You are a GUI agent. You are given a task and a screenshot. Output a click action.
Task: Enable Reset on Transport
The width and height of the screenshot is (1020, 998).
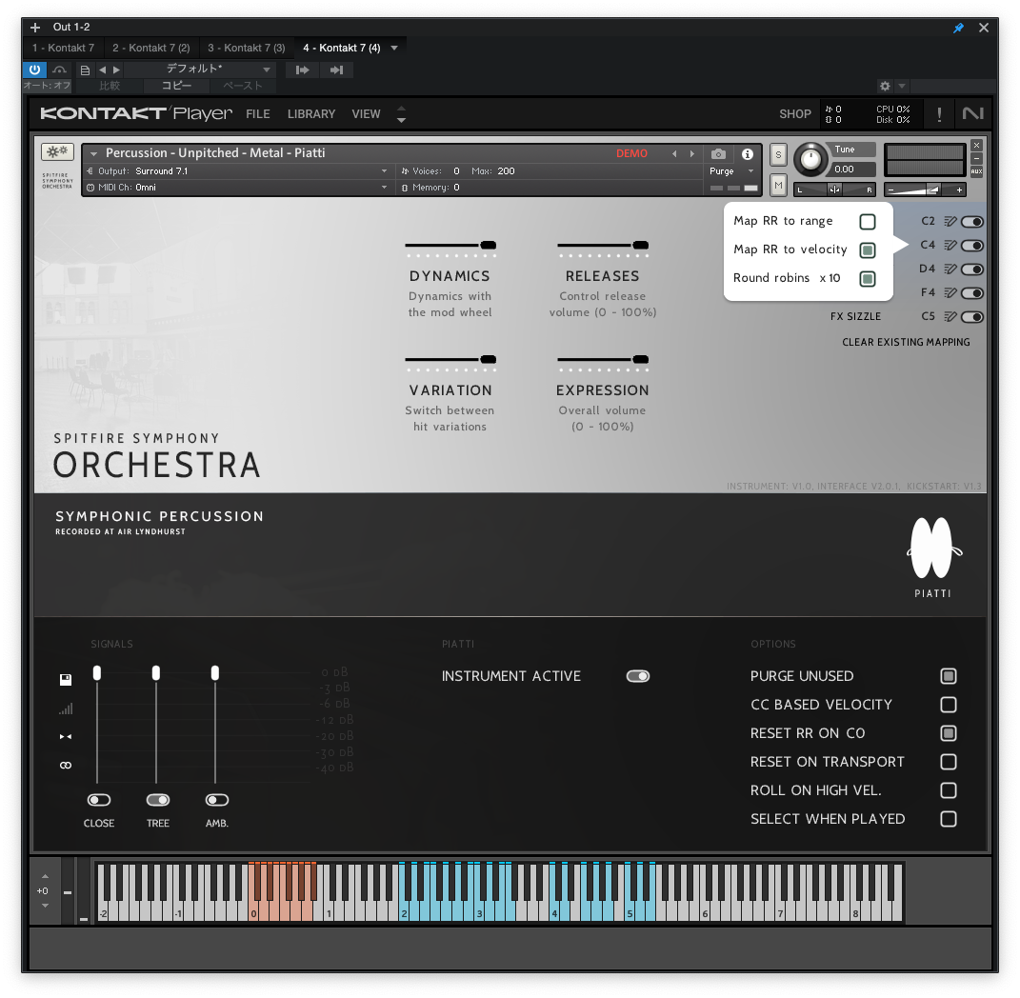pos(949,762)
